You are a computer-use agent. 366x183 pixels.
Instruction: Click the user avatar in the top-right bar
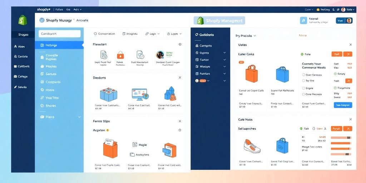click(343, 10)
